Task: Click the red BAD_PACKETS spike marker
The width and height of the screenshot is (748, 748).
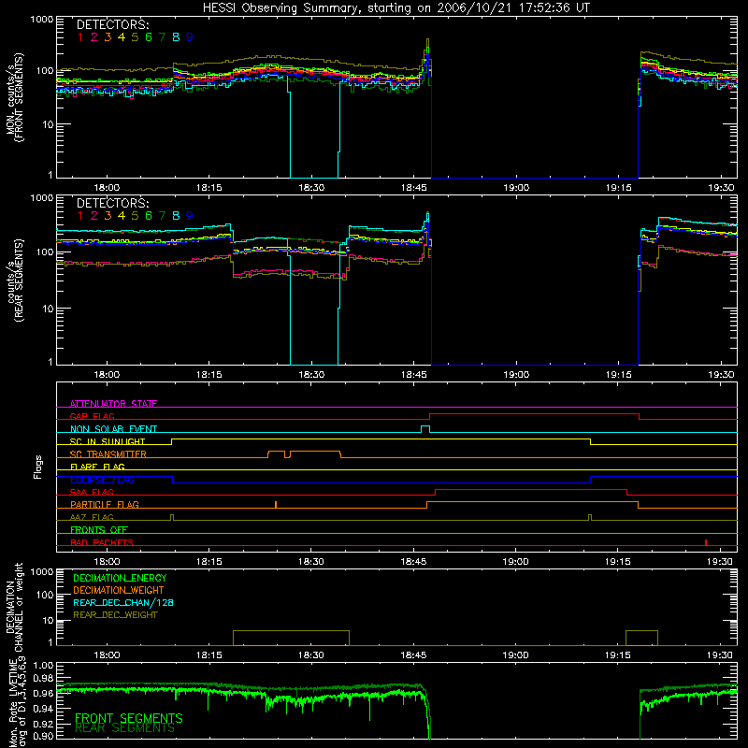Action: (706, 542)
